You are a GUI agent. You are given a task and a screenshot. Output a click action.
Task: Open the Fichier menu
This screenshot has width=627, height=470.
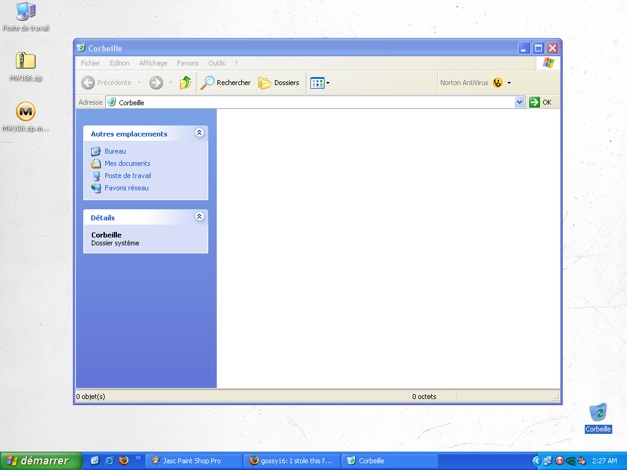click(90, 63)
